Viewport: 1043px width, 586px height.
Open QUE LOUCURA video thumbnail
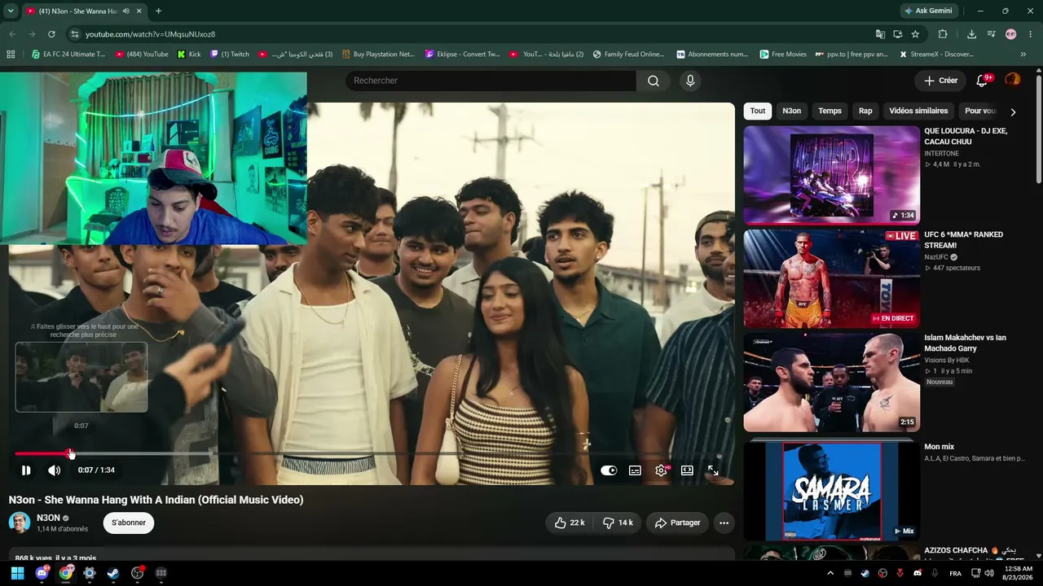coord(832,175)
